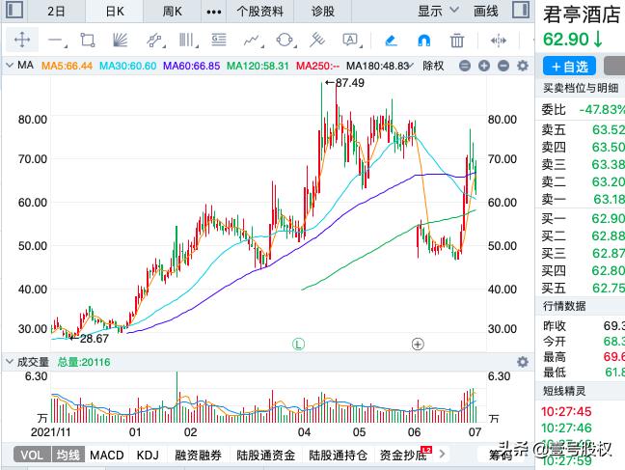Collapse the MA indicator chevron
The width and height of the screenshot is (625, 470).
tap(10, 65)
